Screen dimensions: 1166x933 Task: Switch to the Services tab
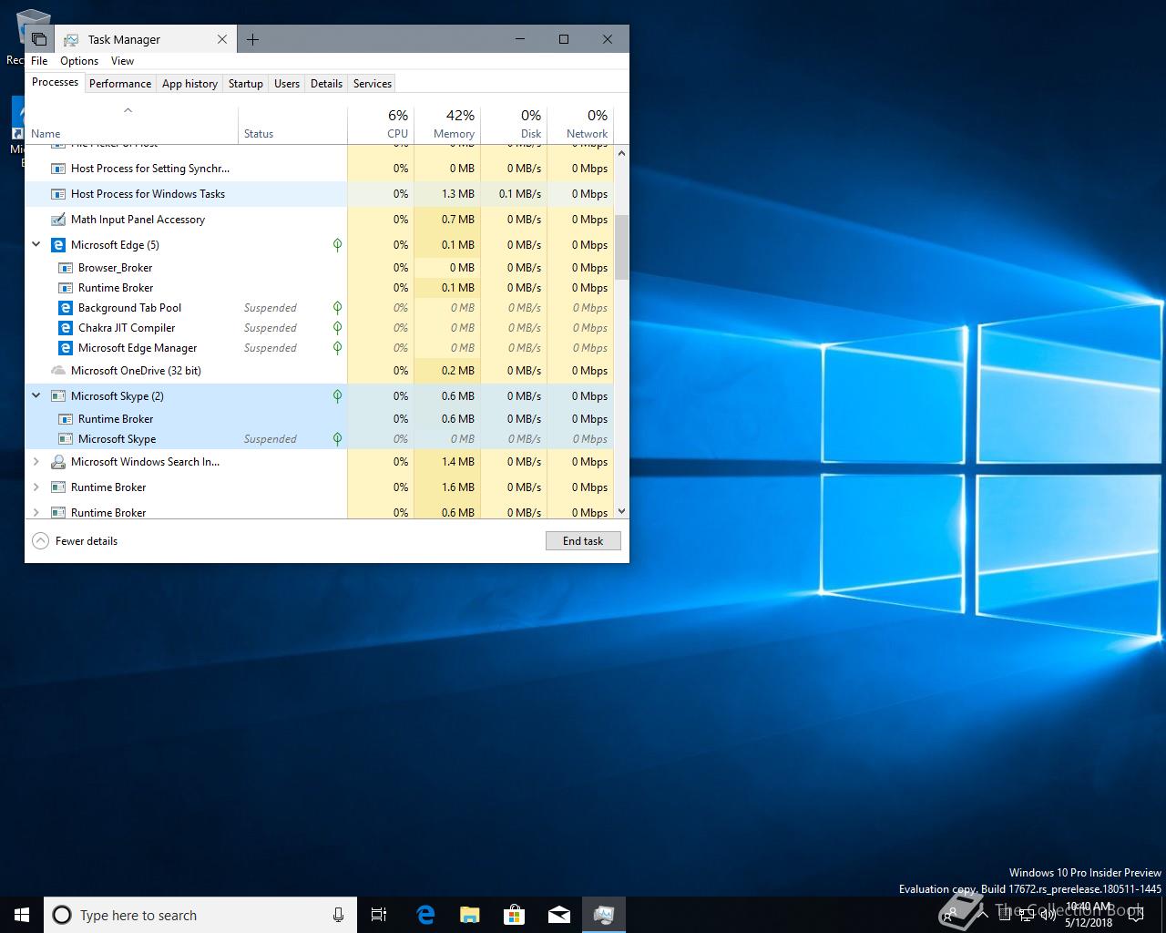373,84
